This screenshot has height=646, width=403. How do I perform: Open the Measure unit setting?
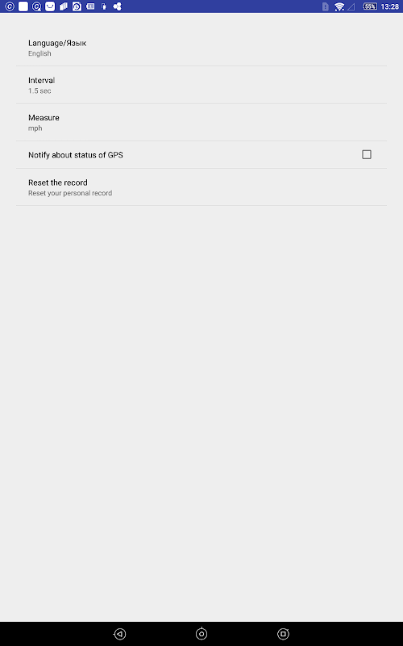[x=201, y=123]
